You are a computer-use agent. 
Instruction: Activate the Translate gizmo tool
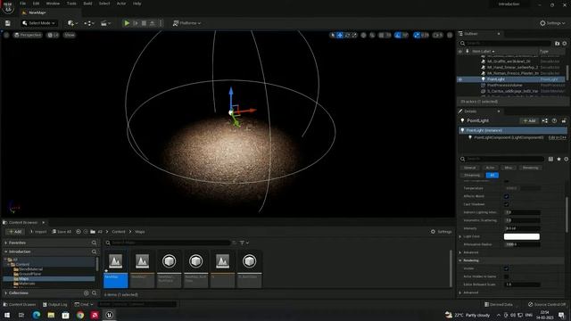(340, 35)
